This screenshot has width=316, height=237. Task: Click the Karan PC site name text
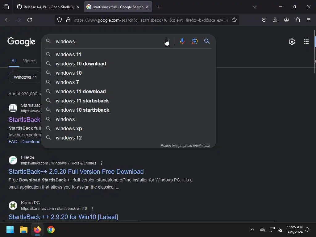tap(31, 203)
